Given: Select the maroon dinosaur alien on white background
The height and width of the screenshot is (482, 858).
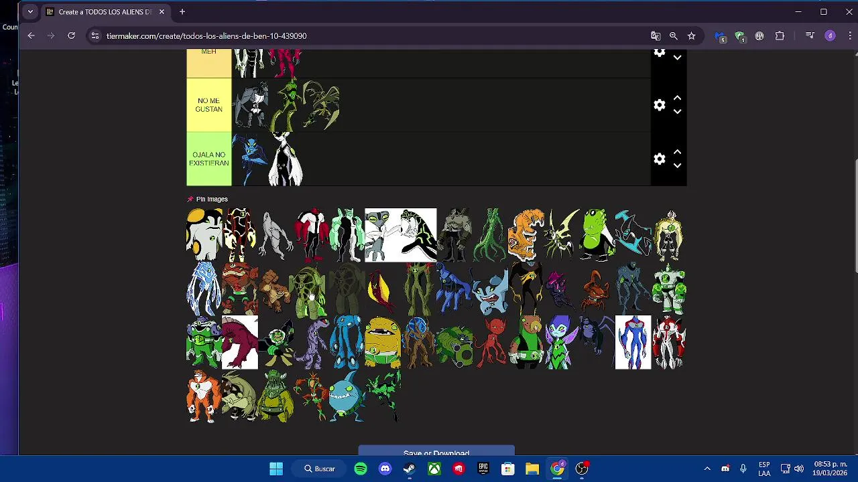Looking at the screenshot, I should tap(239, 342).
